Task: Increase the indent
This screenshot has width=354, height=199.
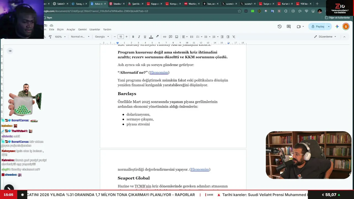Action: pyautogui.click(x=228, y=37)
